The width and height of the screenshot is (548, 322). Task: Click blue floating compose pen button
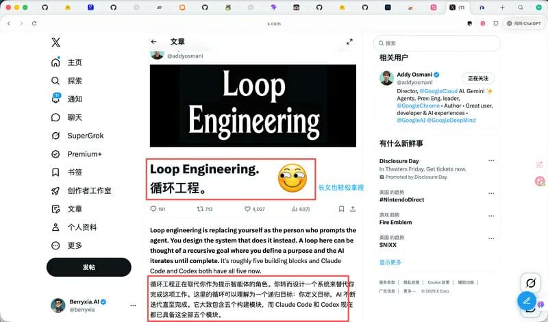(527, 301)
